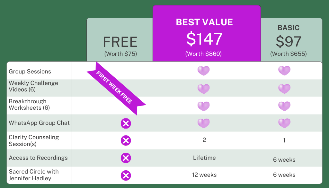Click the Group Sessions heart under Best Value
The height and width of the screenshot is (188, 329).
coord(203,71)
